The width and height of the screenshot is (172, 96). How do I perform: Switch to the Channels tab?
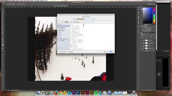(x=145, y=33)
